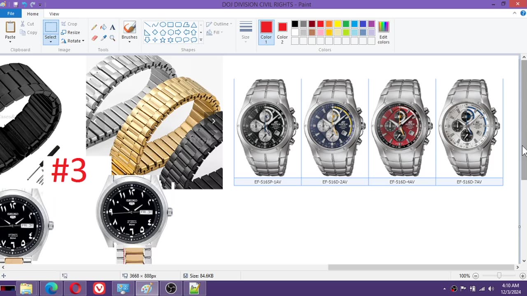Select the Eraser tool
This screenshot has width=527, height=296.
tap(94, 38)
